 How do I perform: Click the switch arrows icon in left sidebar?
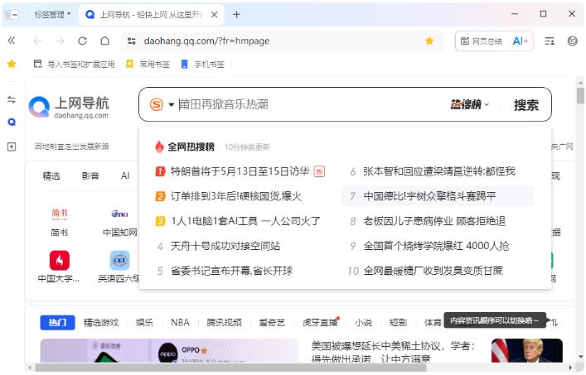(12, 99)
